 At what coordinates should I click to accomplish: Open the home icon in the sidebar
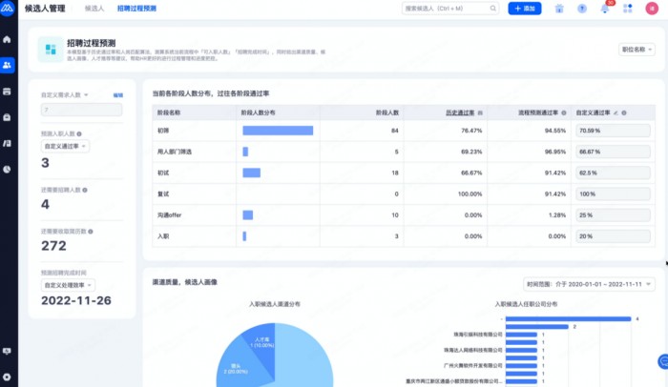tap(8, 40)
